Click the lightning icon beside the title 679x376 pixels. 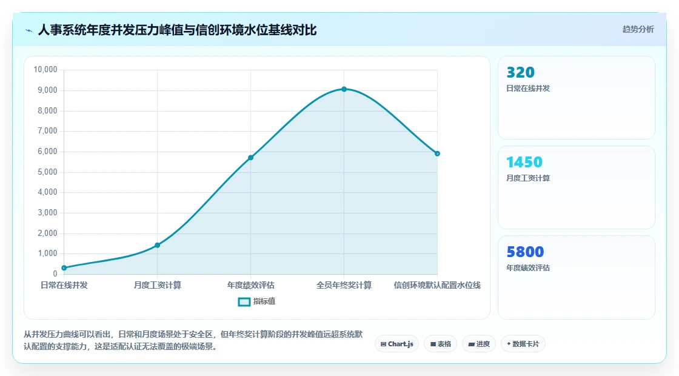[x=29, y=30]
